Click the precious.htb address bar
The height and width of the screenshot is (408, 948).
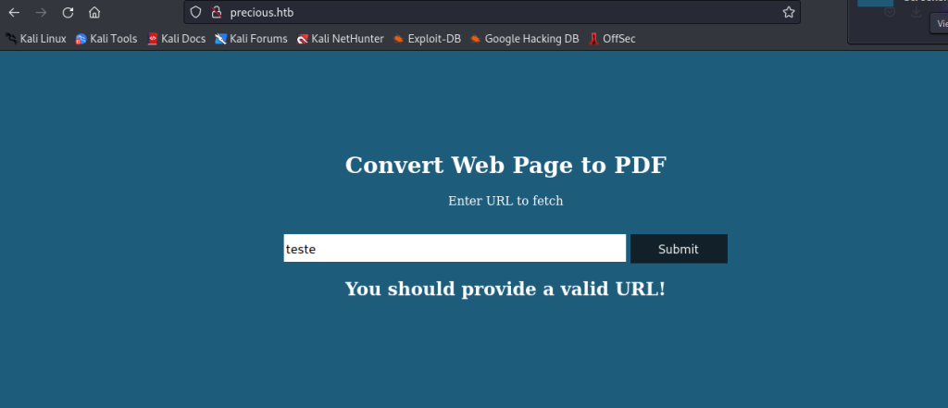tap(500, 13)
